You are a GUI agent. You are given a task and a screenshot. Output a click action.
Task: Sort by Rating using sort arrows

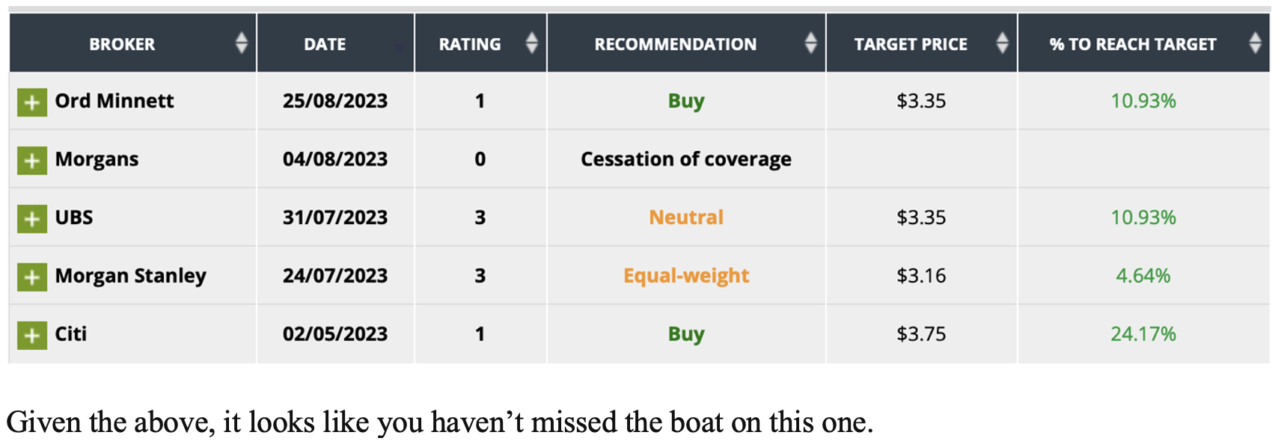tap(531, 43)
